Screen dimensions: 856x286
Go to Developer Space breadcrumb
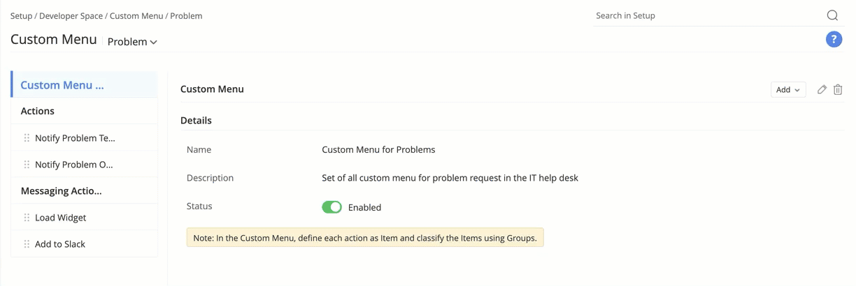tap(71, 15)
